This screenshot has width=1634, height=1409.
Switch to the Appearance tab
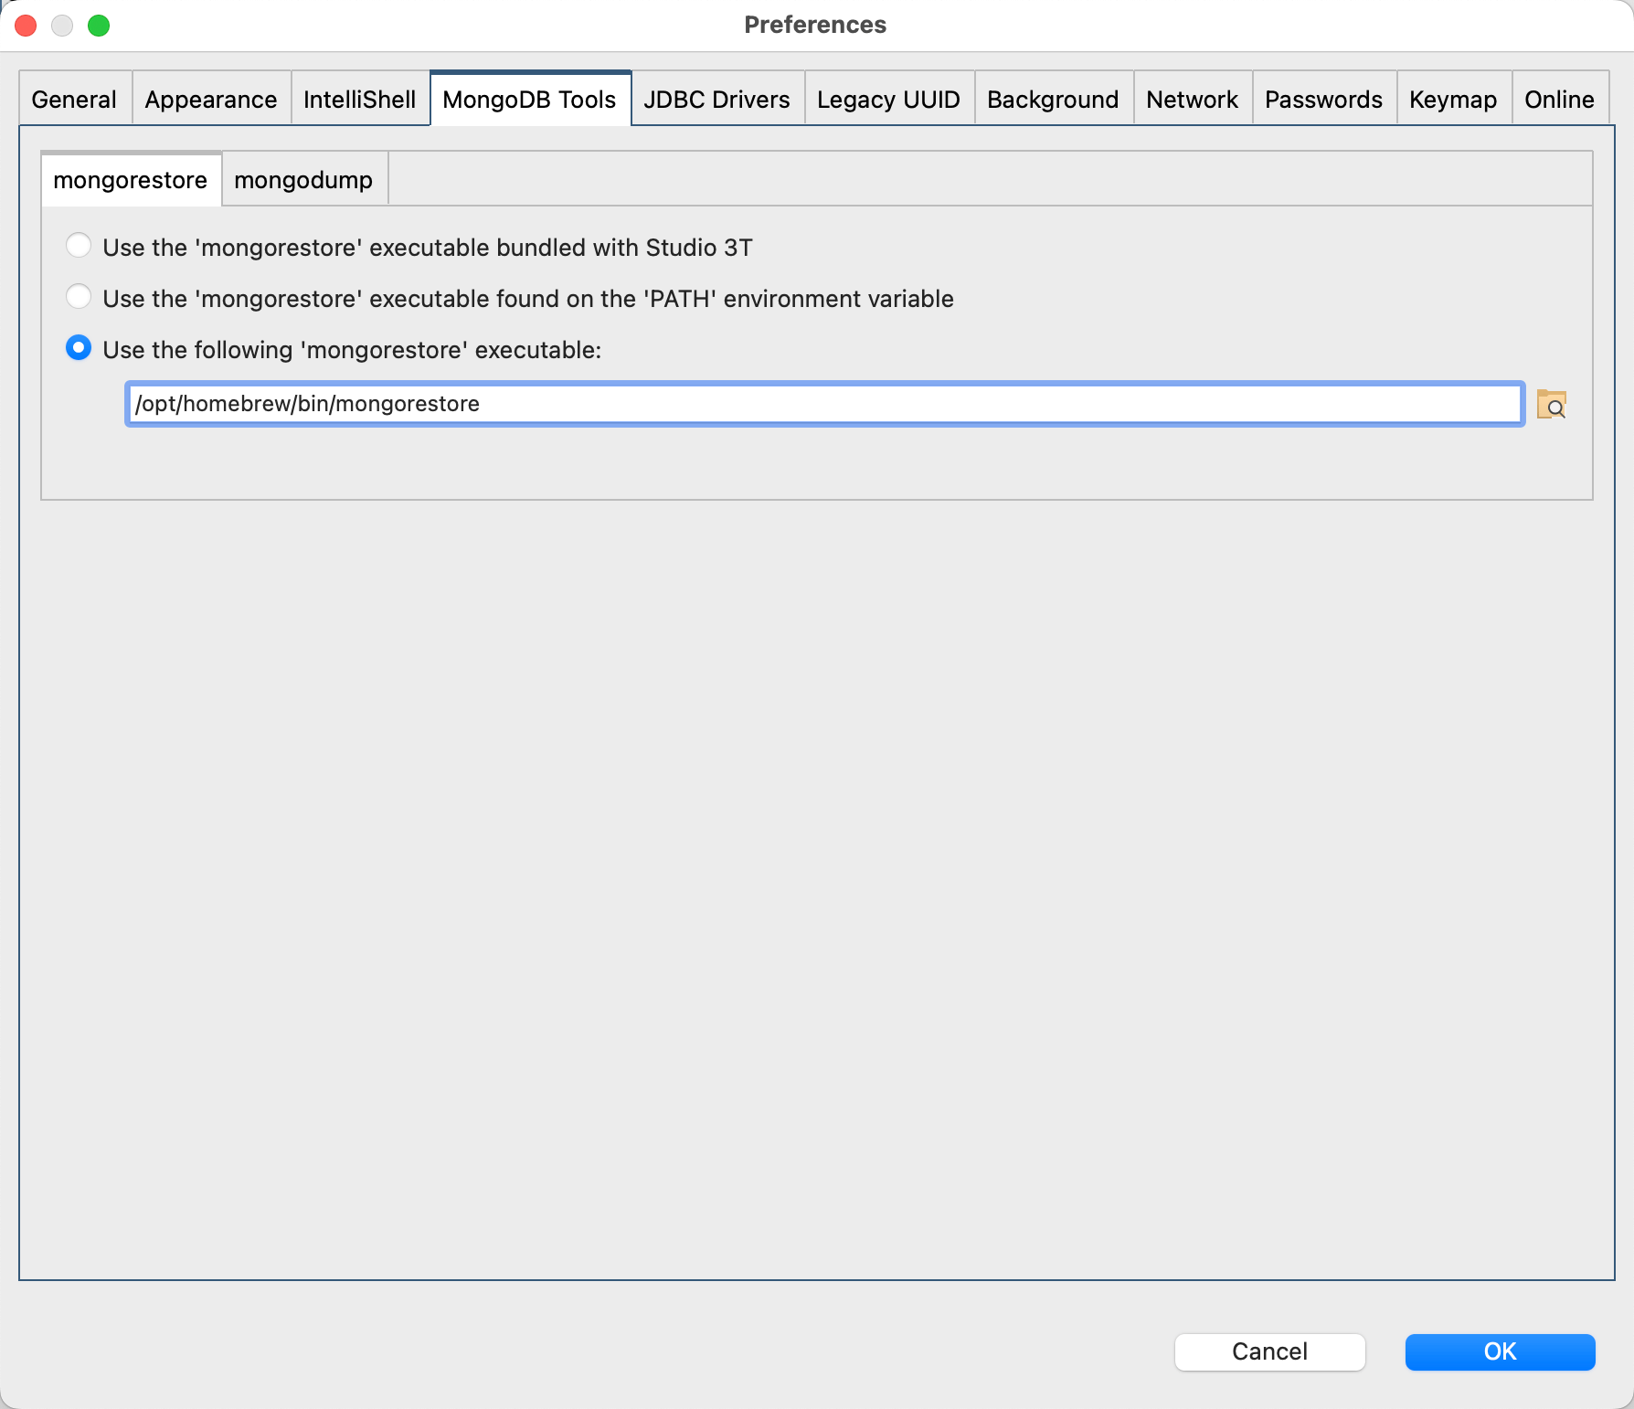click(x=211, y=100)
